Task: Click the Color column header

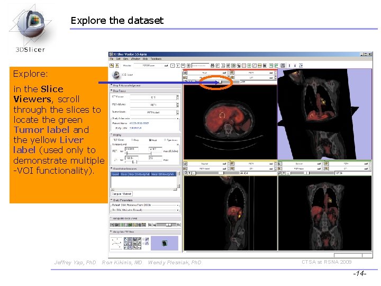Action: click(x=124, y=174)
